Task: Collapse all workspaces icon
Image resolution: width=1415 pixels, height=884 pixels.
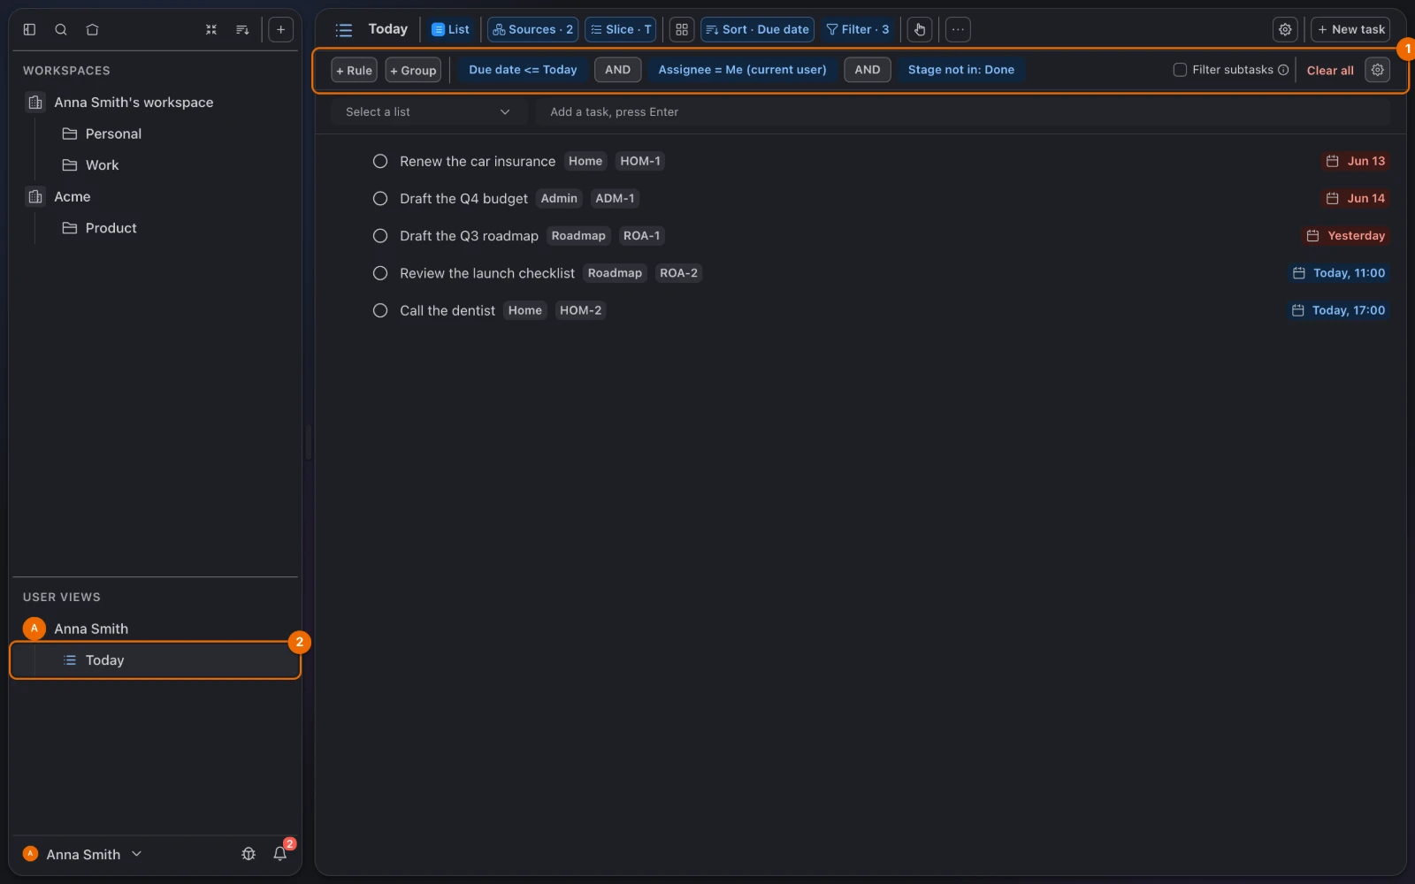Action: [211, 29]
